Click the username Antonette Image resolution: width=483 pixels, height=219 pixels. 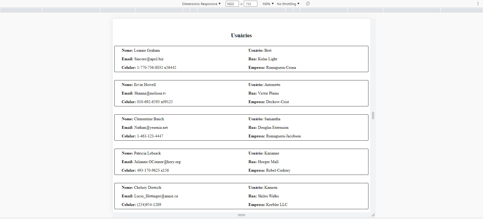(x=272, y=85)
